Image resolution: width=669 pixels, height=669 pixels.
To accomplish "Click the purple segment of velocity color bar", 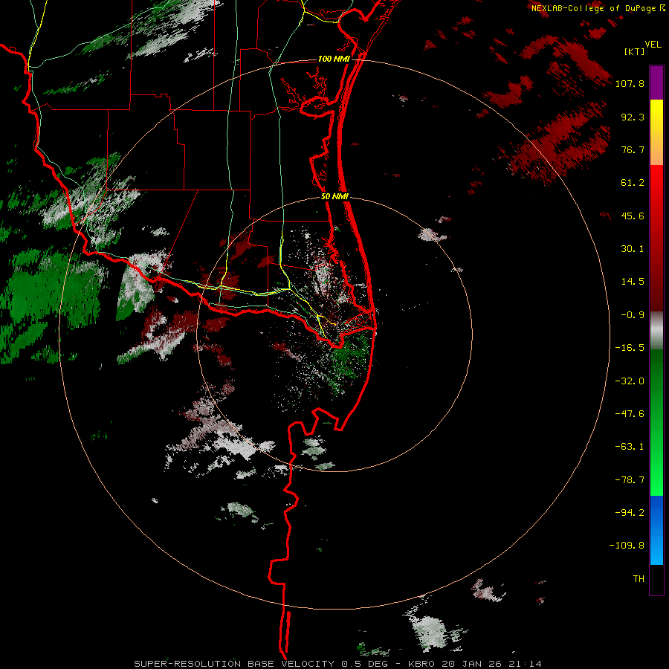I will (656, 83).
